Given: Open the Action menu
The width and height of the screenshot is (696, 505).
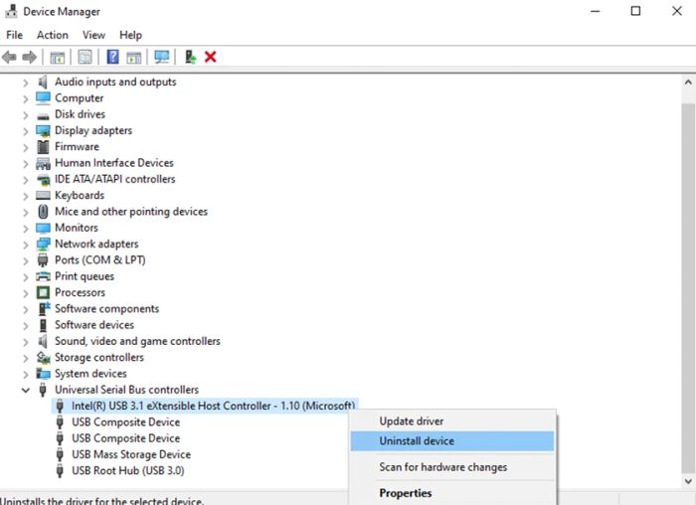Looking at the screenshot, I should click(x=53, y=35).
